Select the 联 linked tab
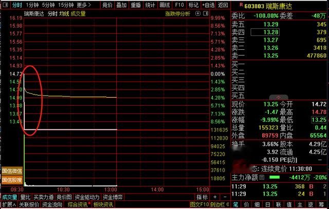The image size is (329, 209). pos(279,204)
